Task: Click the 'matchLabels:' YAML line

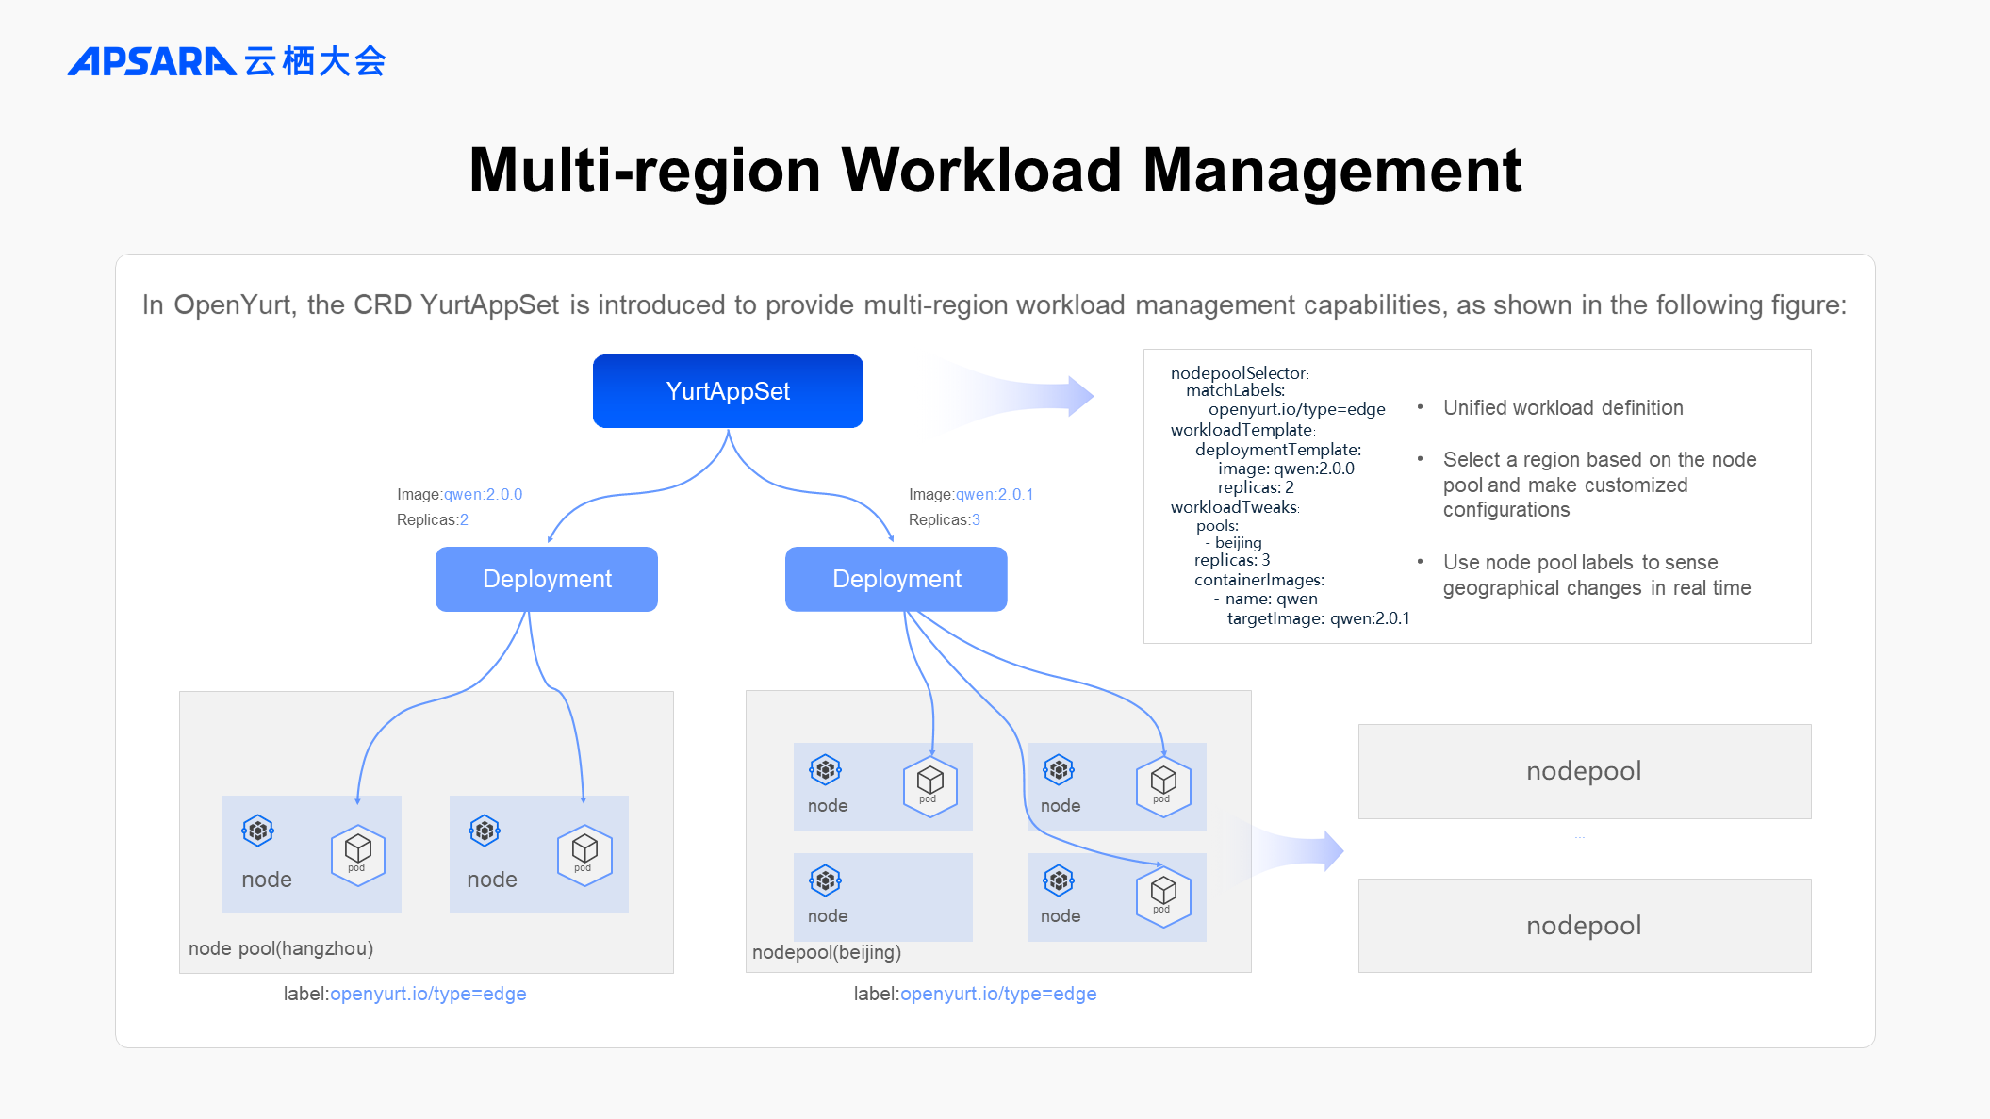Action: pos(1235,390)
